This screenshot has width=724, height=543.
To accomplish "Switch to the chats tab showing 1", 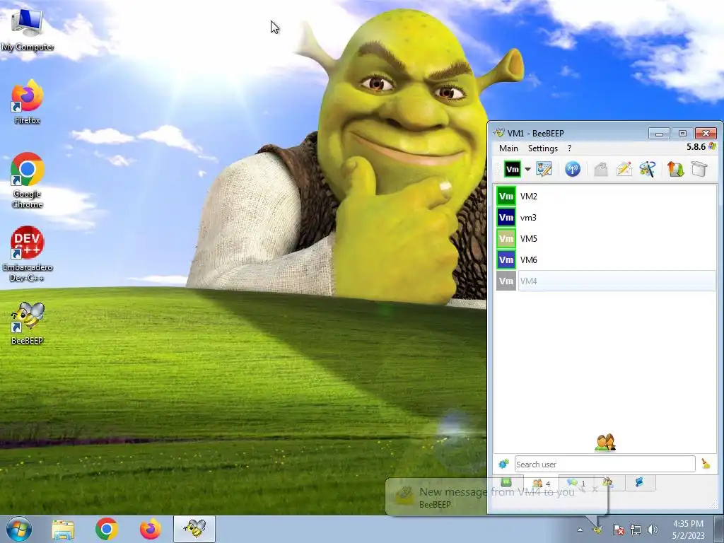I will point(576,483).
